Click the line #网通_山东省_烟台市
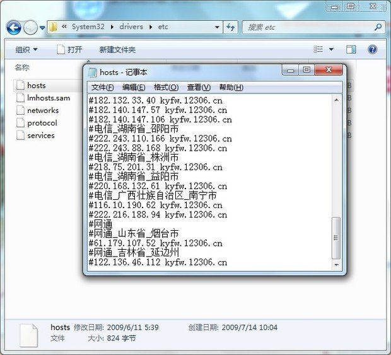 point(134,233)
